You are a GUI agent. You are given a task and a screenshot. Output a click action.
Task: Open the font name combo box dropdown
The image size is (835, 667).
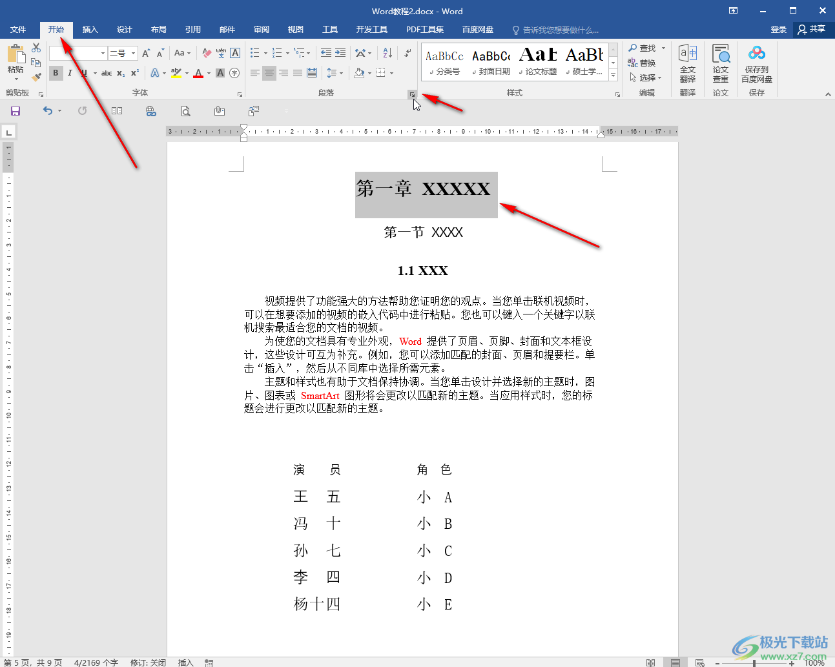103,53
